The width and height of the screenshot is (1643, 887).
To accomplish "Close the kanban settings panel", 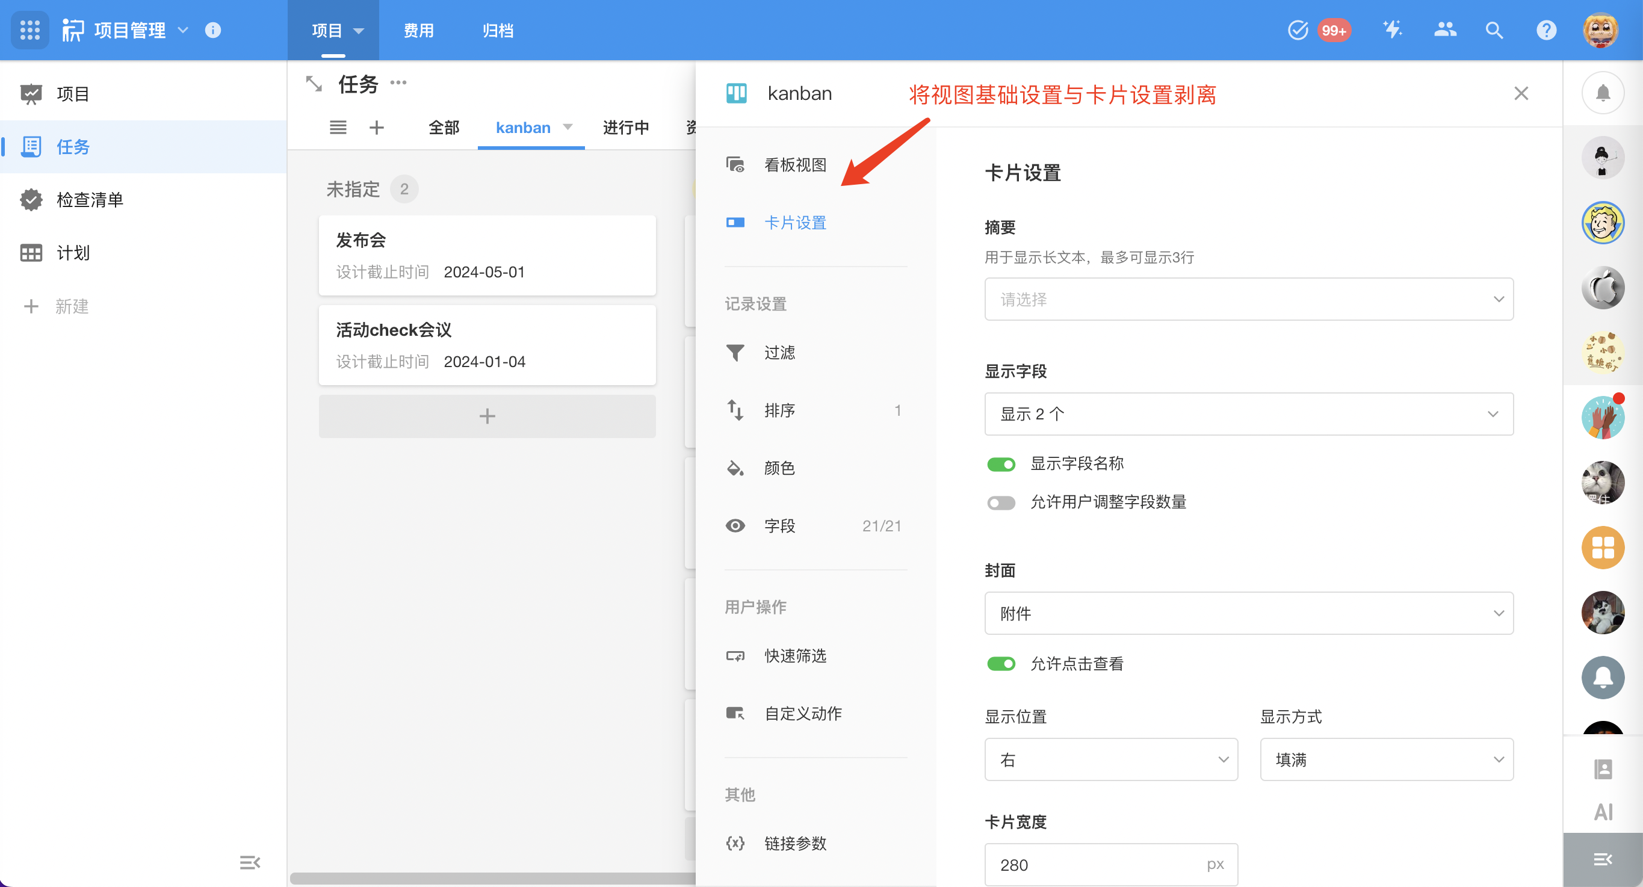I will click(1521, 94).
